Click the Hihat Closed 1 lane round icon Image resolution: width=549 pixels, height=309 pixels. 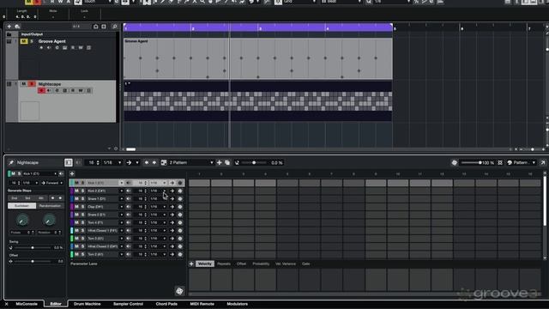point(180,231)
